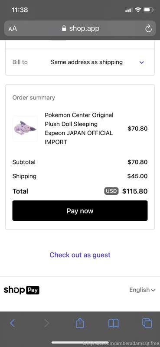The width and height of the screenshot is (160, 347).
Task: Tap the padlock icon in address bar
Action: click(64, 28)
